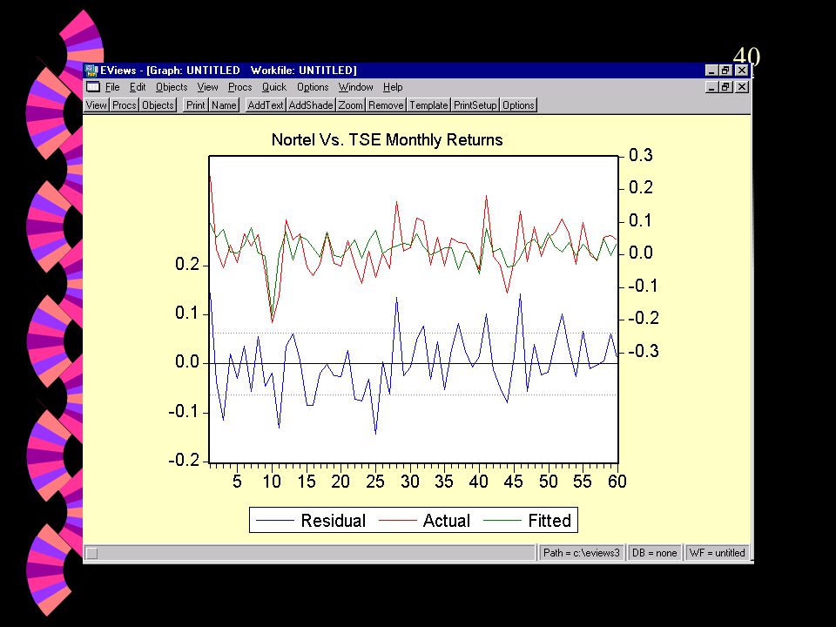Click the EViews application icon in title bar
This screenshot has width=836, height=627.
(91, 71)
